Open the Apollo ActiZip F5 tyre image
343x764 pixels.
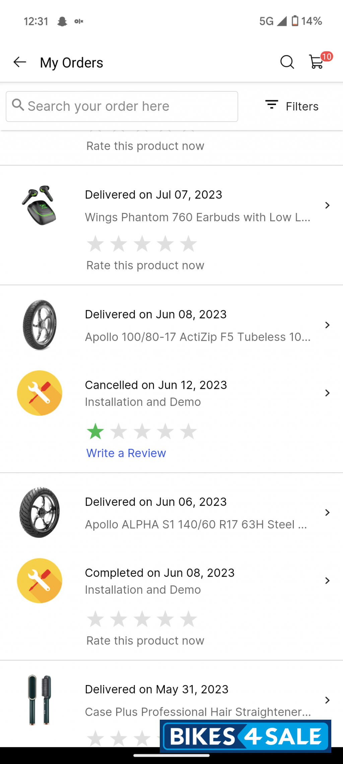(40, 325)
